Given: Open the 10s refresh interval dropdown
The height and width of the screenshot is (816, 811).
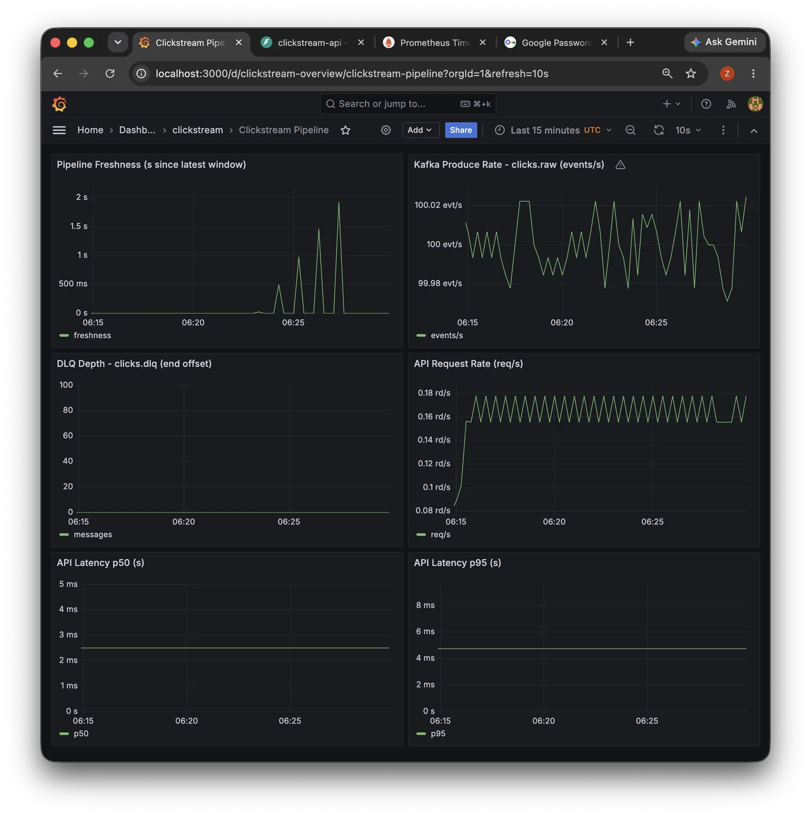Looking at the screenshot, I should (x=688, y=130).
